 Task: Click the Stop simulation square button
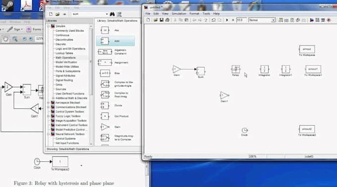(233, 20)
